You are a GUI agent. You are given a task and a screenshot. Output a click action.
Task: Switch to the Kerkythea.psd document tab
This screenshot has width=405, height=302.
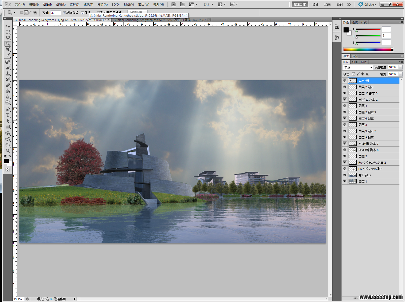point(161,20)
